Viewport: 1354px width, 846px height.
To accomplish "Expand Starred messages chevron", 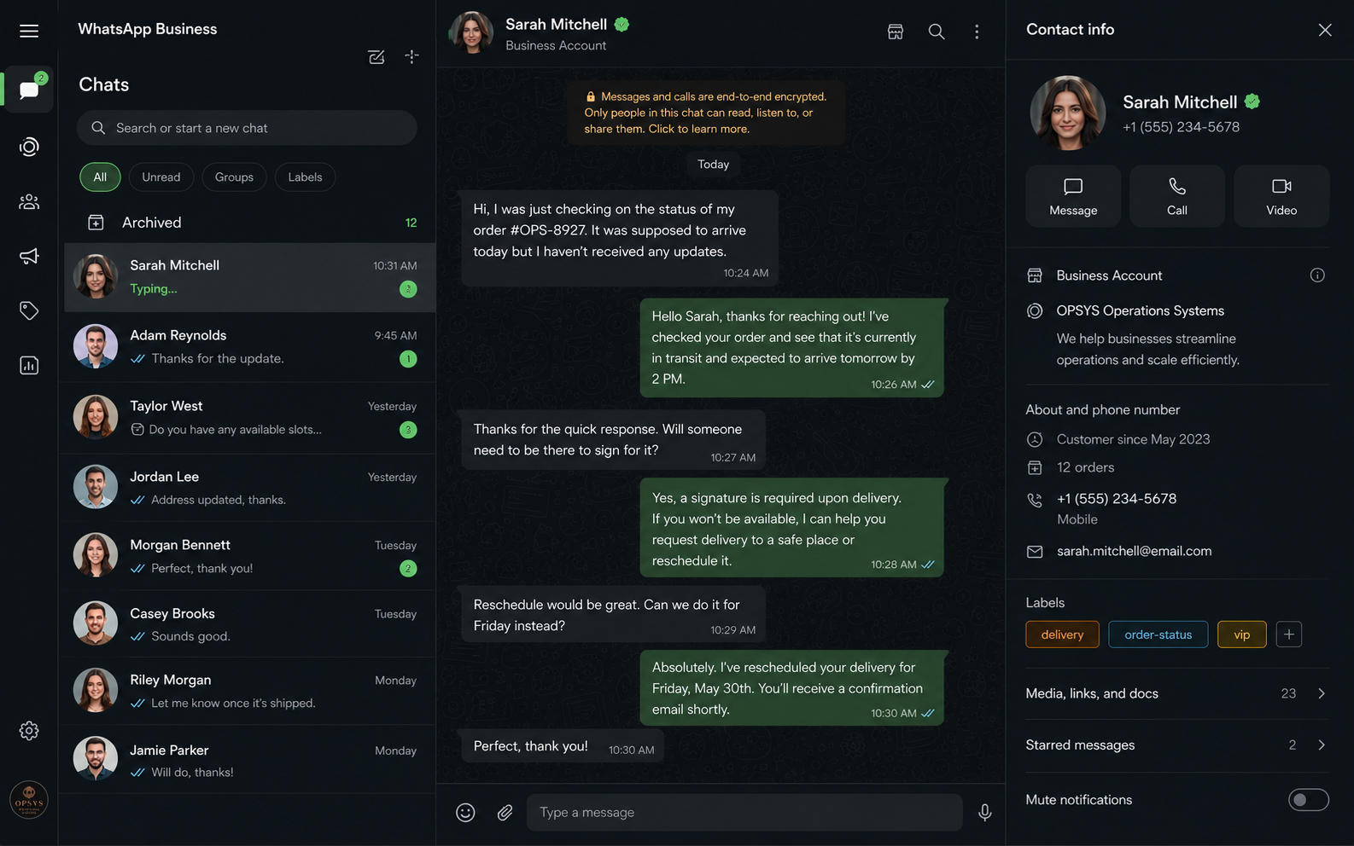I will (x=1322, y=745).
